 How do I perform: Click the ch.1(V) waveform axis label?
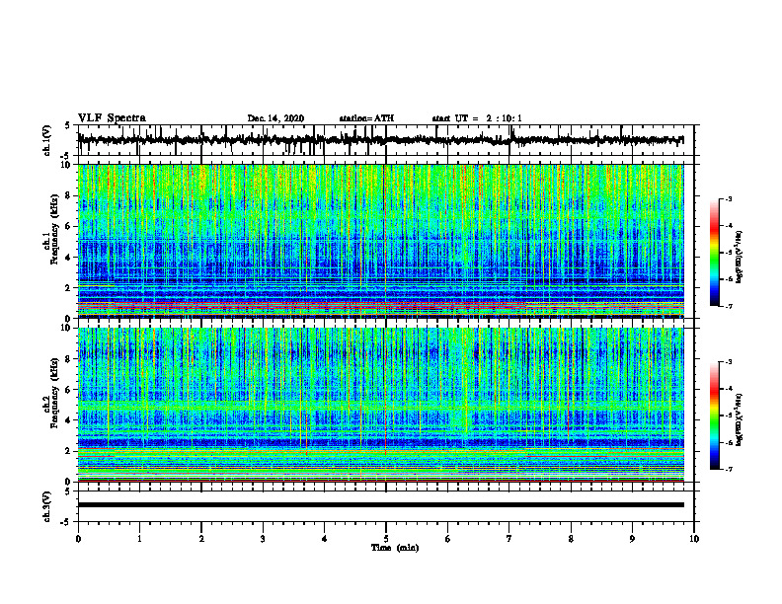[47, 140]
